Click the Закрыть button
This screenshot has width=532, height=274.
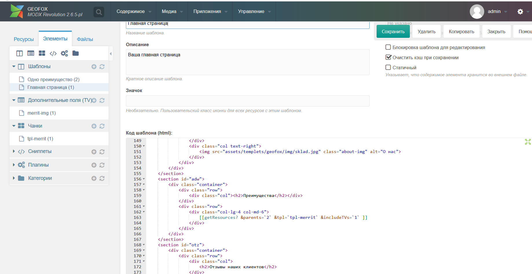coord(496,31)
